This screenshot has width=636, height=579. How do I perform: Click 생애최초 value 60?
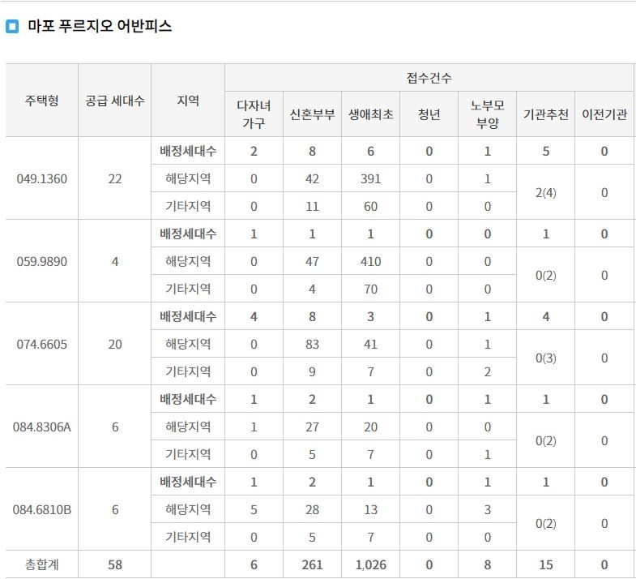tap(371, 206)
